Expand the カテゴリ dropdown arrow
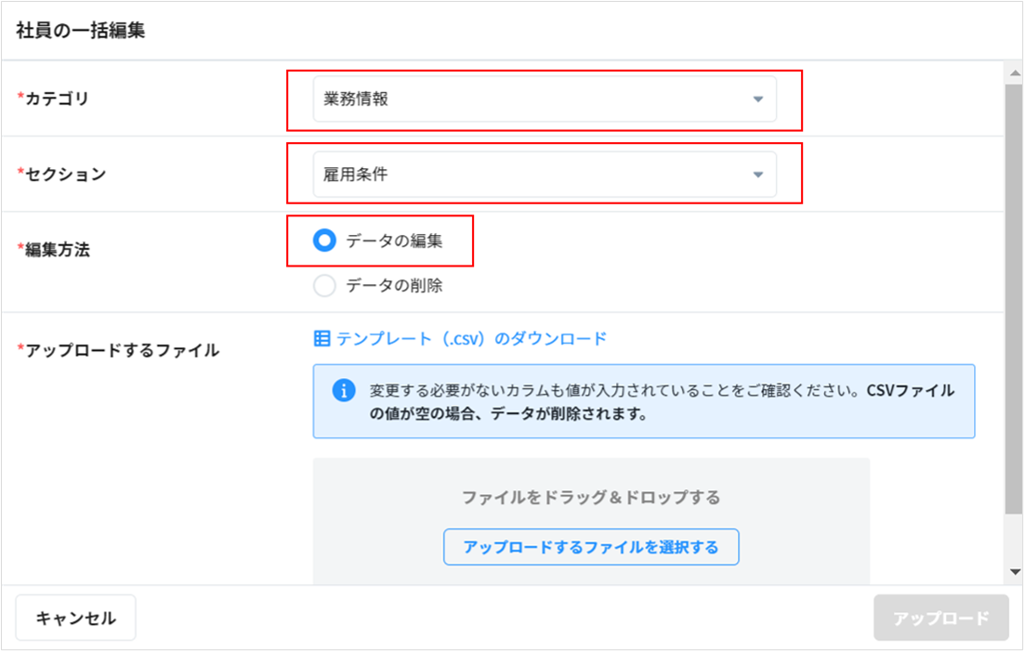1024x651 pixels. tap(757, 99)
